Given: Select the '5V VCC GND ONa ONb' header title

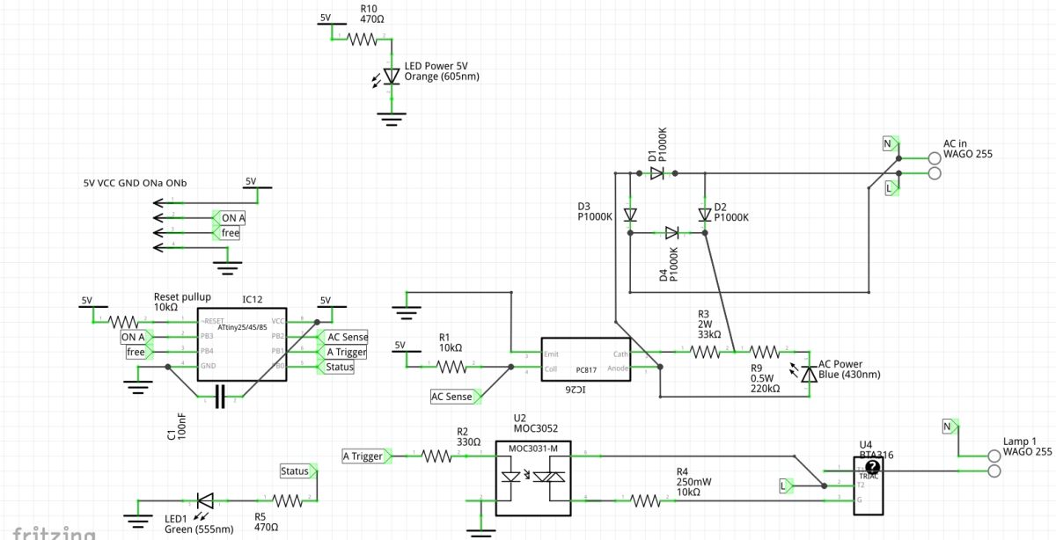Looking at the screenshot, I should [135, 183].
